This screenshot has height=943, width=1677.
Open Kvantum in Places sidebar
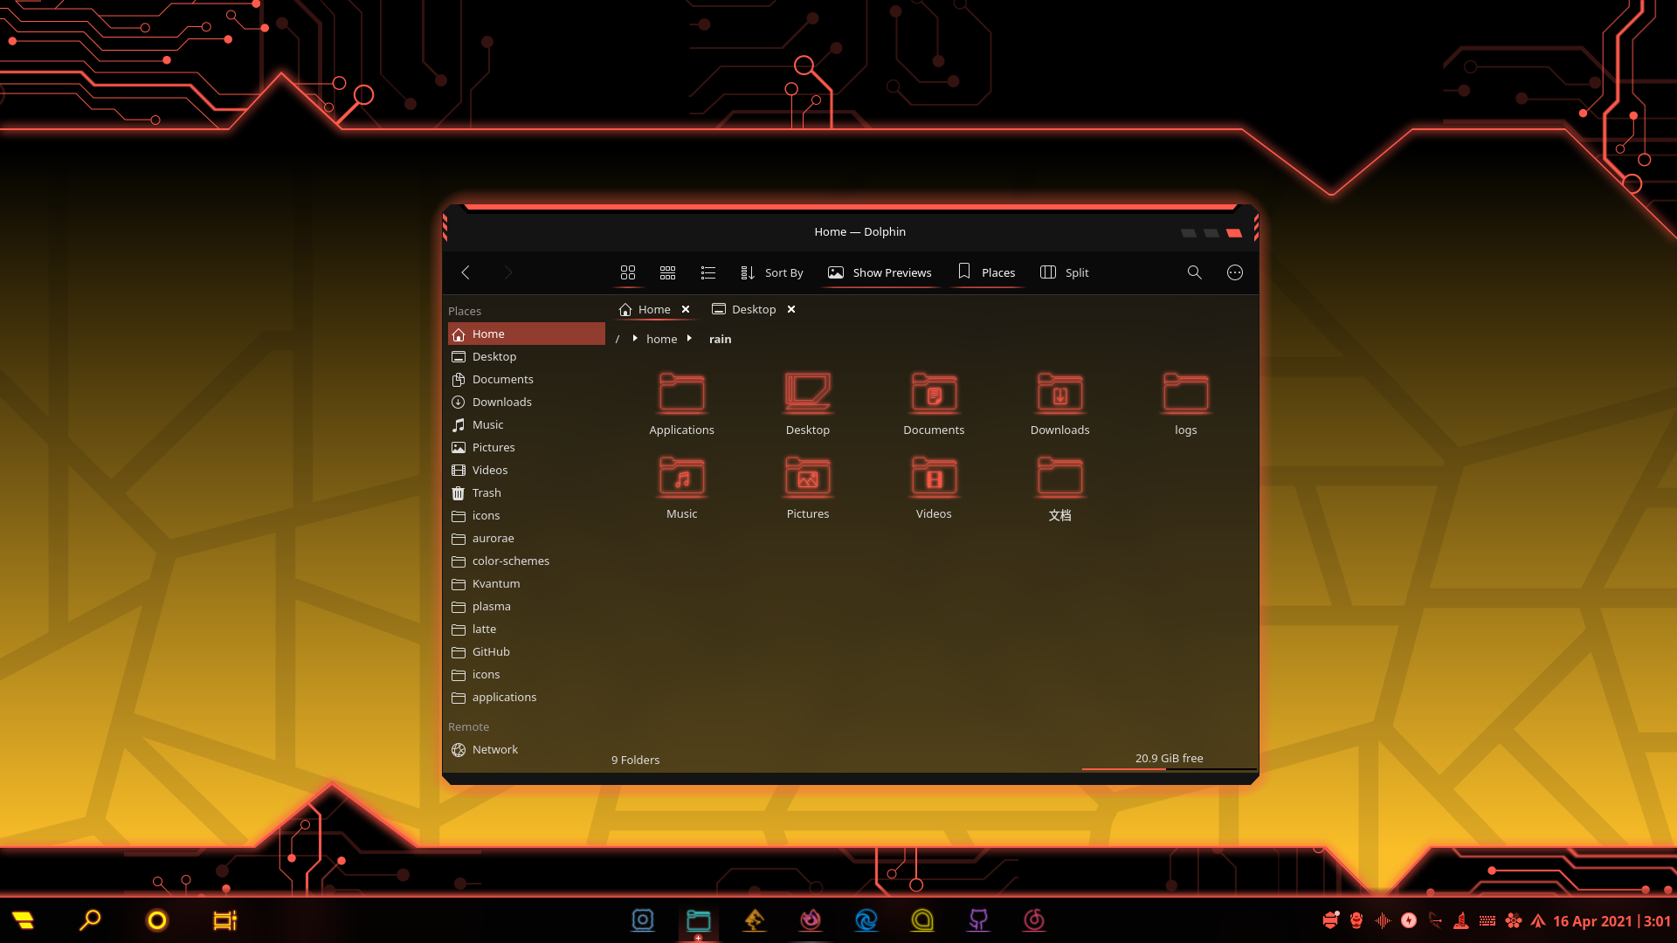[x=527, y=583]
